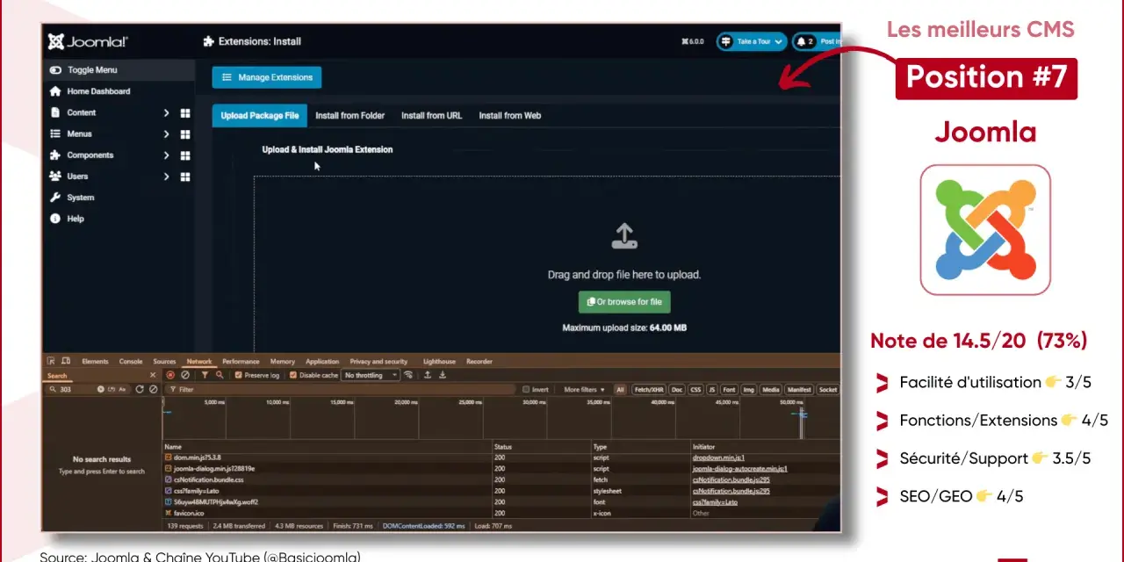Open the Take a Tour dropdown
Viewport: 1124px width, 562px height.
pos(751,41)
